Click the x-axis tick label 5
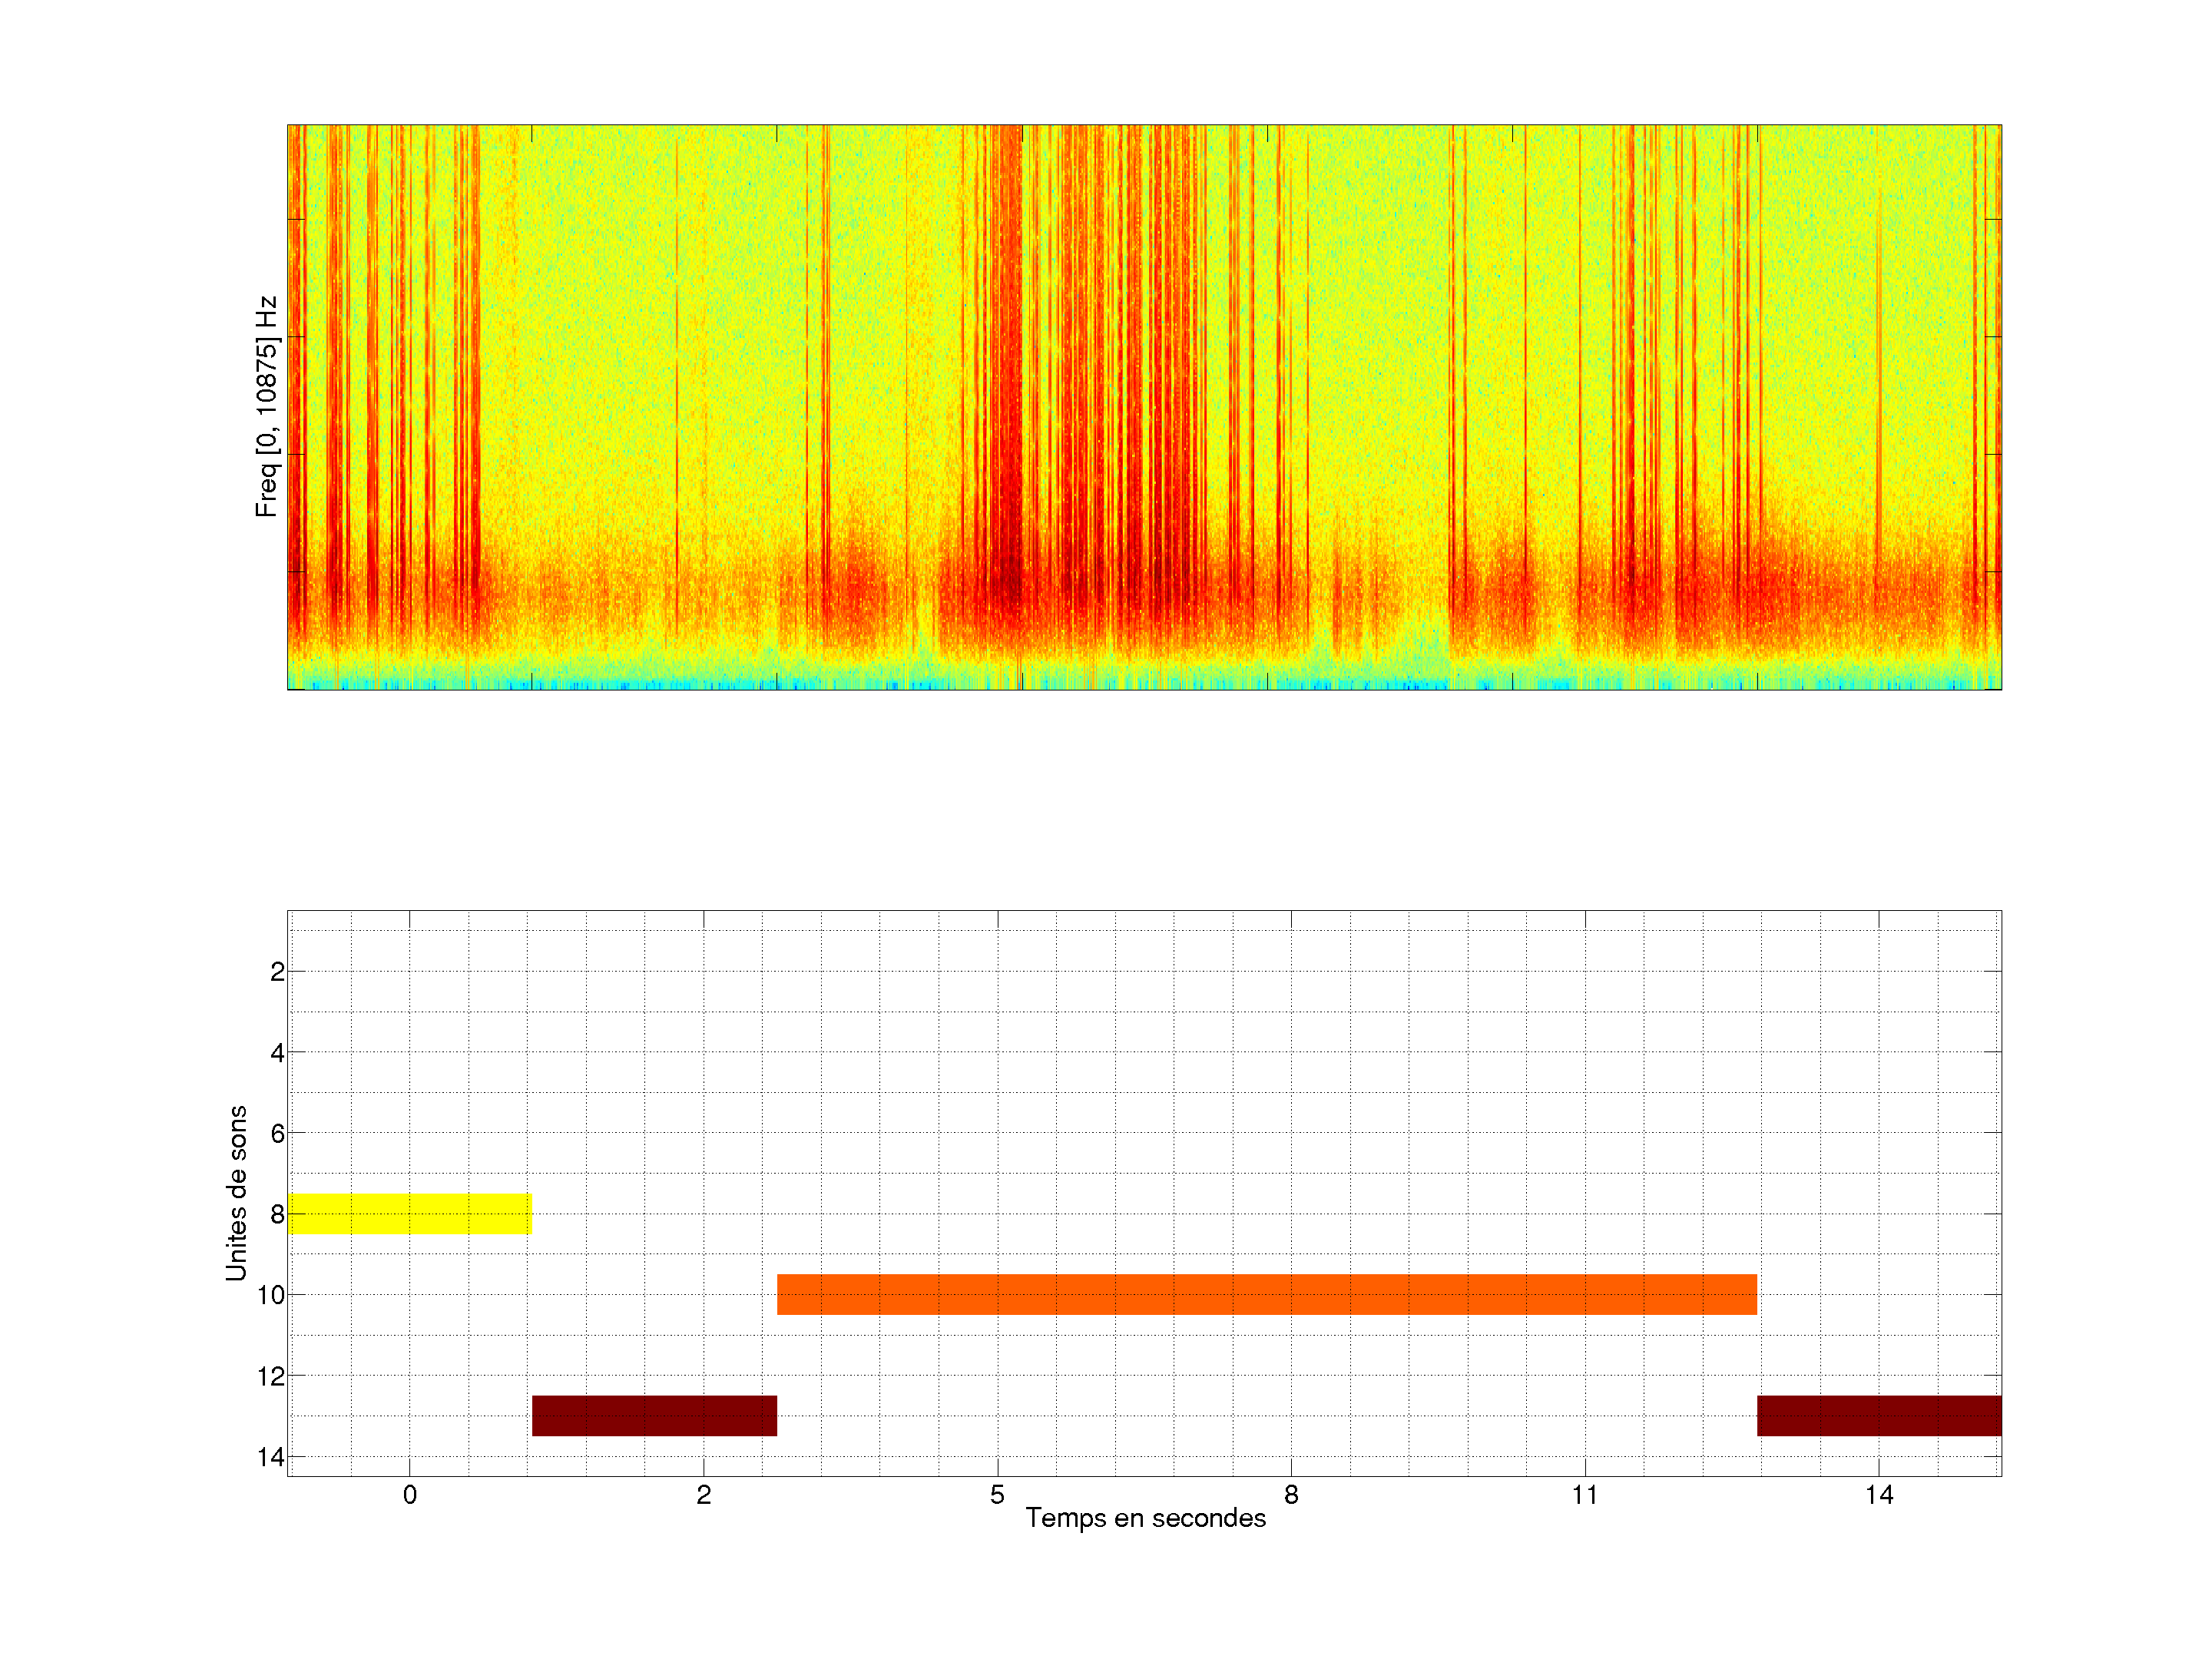The height and width of the screenshot is (1659, 2212). point(997,1495)
